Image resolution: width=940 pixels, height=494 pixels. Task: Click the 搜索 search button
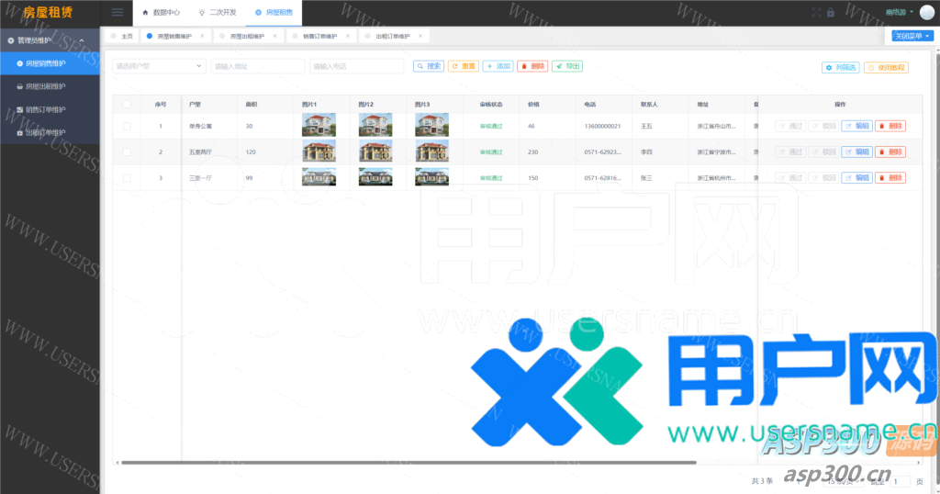(429, 66)
